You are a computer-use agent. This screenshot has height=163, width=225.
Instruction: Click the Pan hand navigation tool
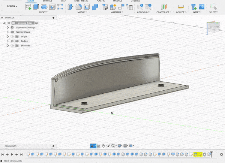pyautogui.click(x=103, y=146)
